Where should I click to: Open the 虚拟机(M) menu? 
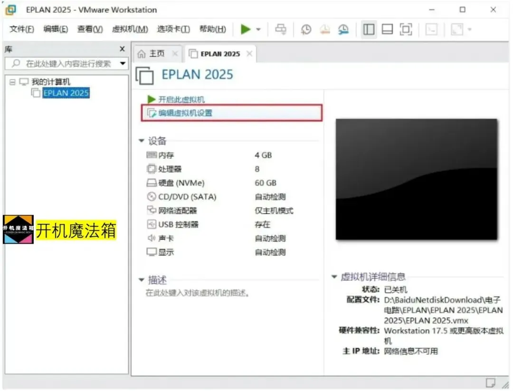point(130,29)
